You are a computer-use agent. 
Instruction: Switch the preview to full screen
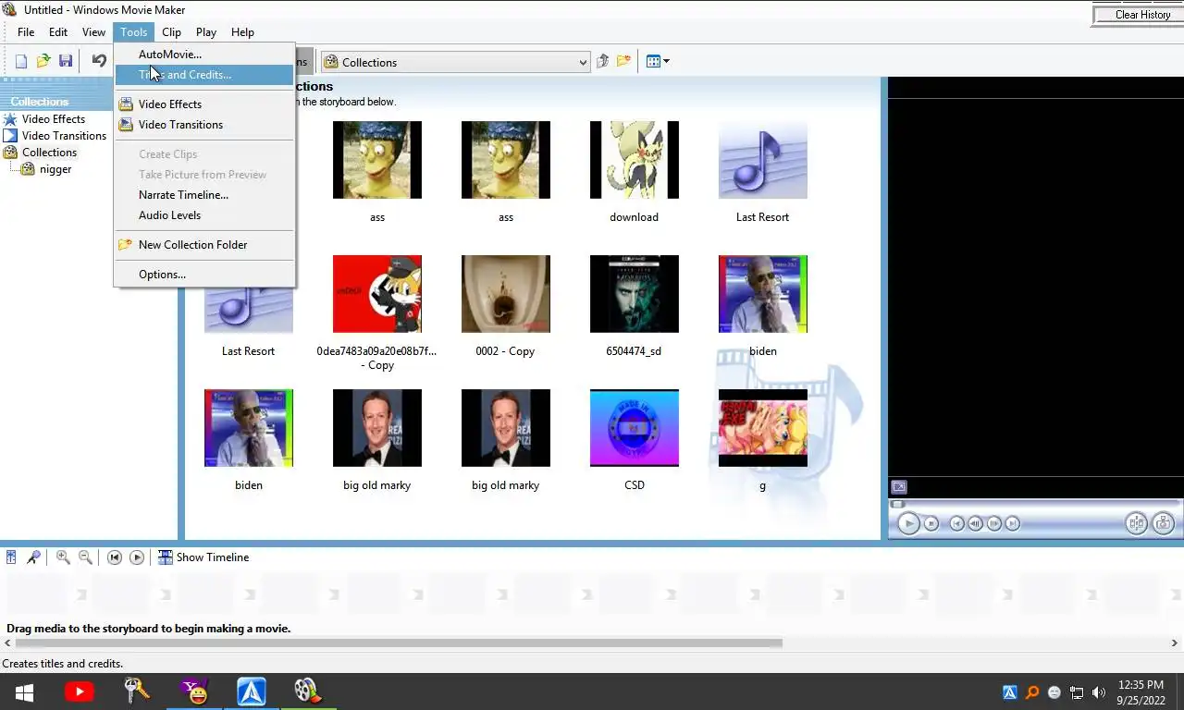click(x=899, y=487)
